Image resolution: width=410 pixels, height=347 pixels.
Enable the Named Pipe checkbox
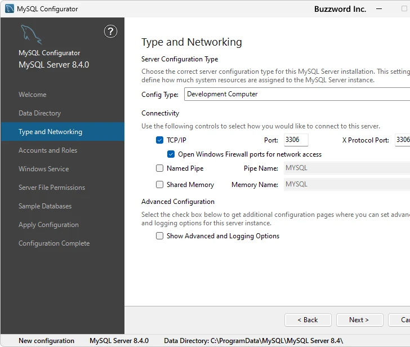click(x=159, y=168)
